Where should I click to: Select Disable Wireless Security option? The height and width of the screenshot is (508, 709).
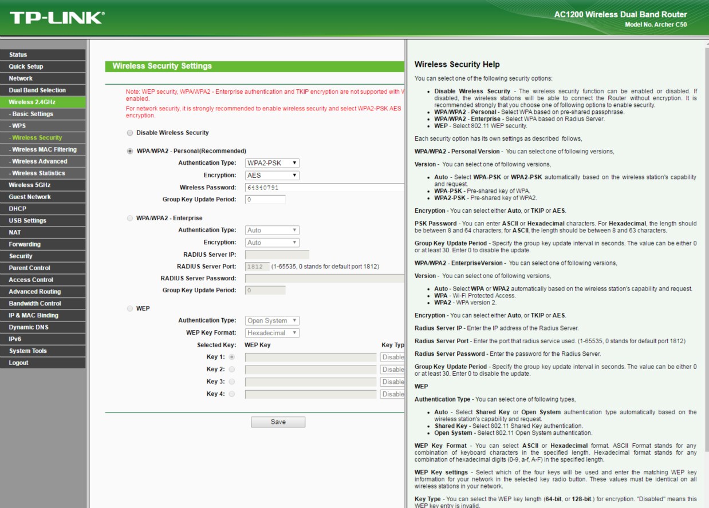(130, 133)
